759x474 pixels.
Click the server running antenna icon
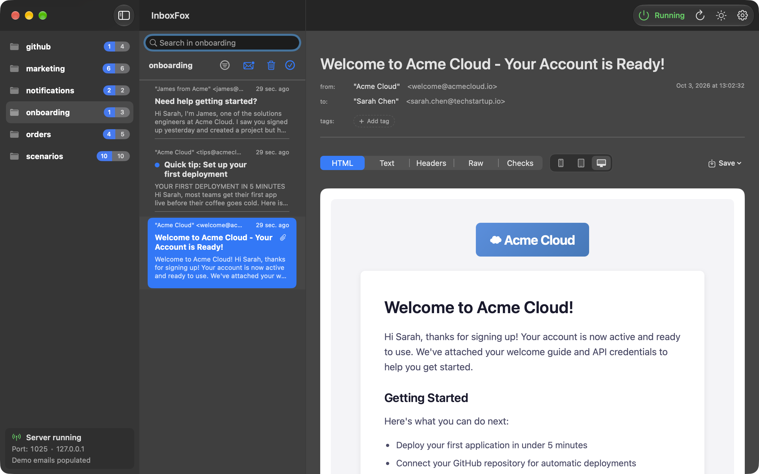(x=16, y=437)
